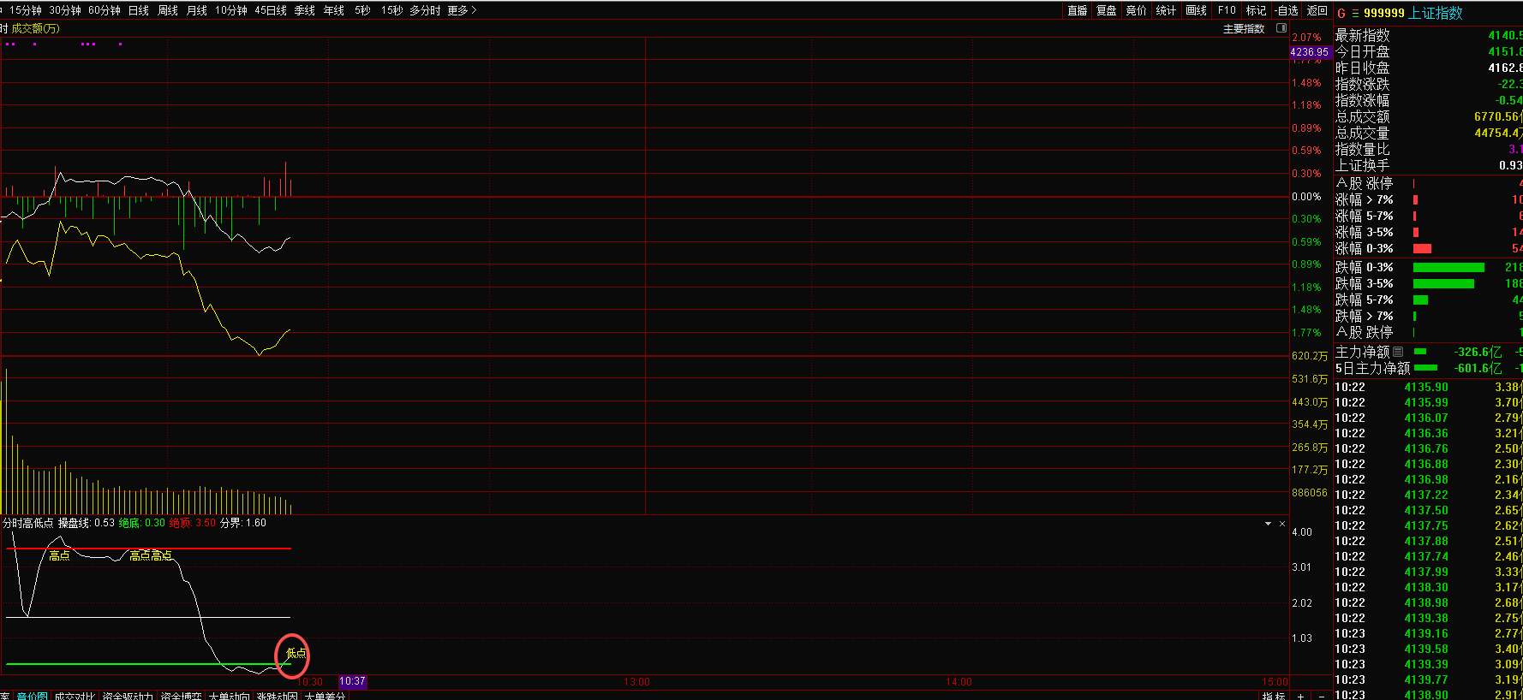The image size is (1523, 700).
Task: Toggle 标记 for this index
Action: [1256, 10]
